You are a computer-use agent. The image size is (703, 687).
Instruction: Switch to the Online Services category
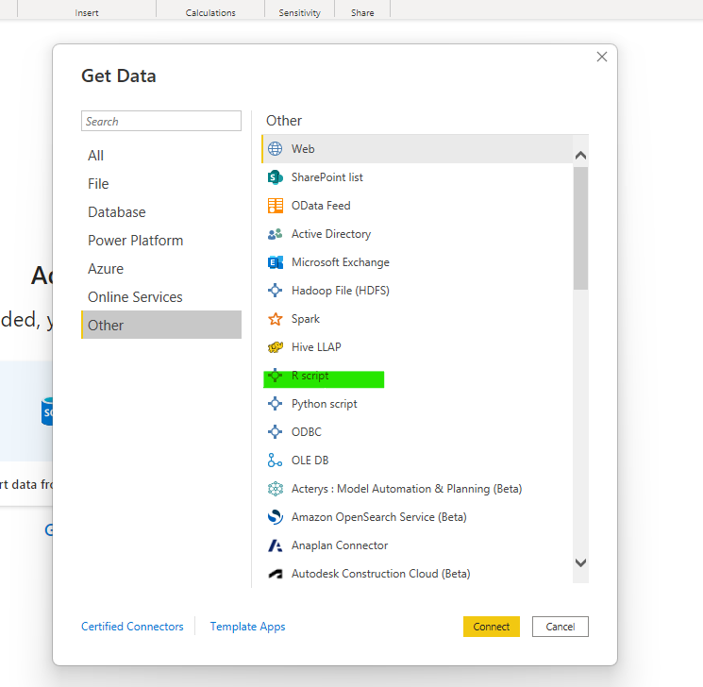coord(161,297)
